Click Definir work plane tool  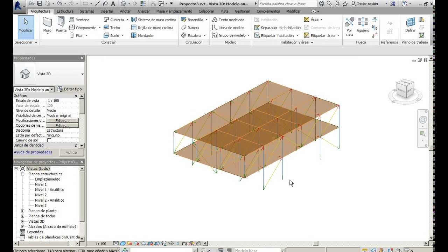(x=410, y=25)
